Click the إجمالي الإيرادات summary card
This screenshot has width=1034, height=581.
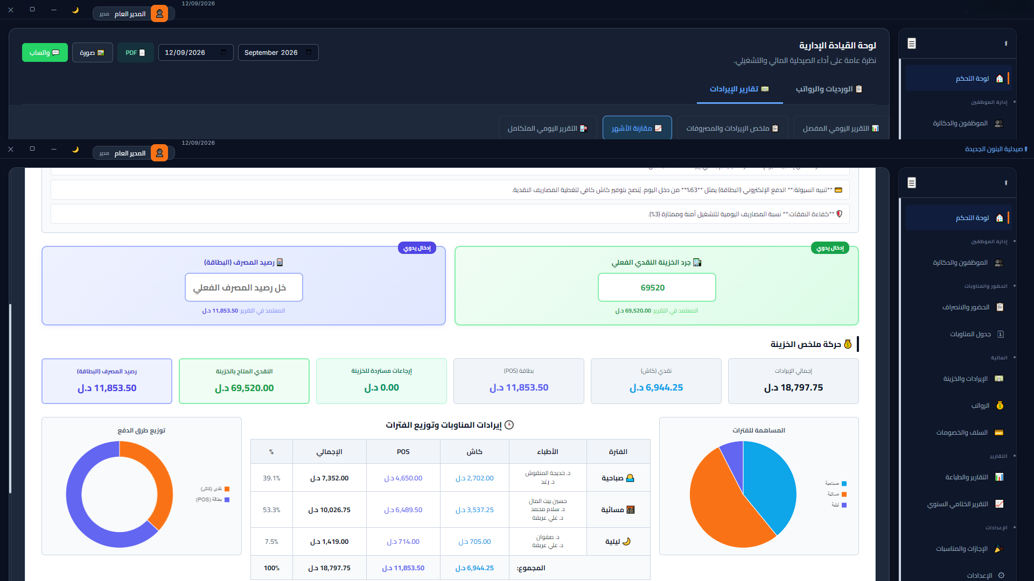tap(793, 381)
